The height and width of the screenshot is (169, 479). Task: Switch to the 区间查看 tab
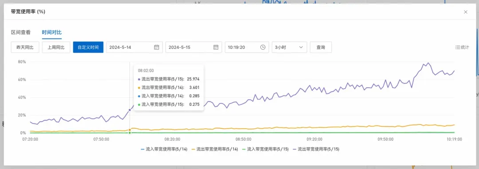[x=21, y=32]
